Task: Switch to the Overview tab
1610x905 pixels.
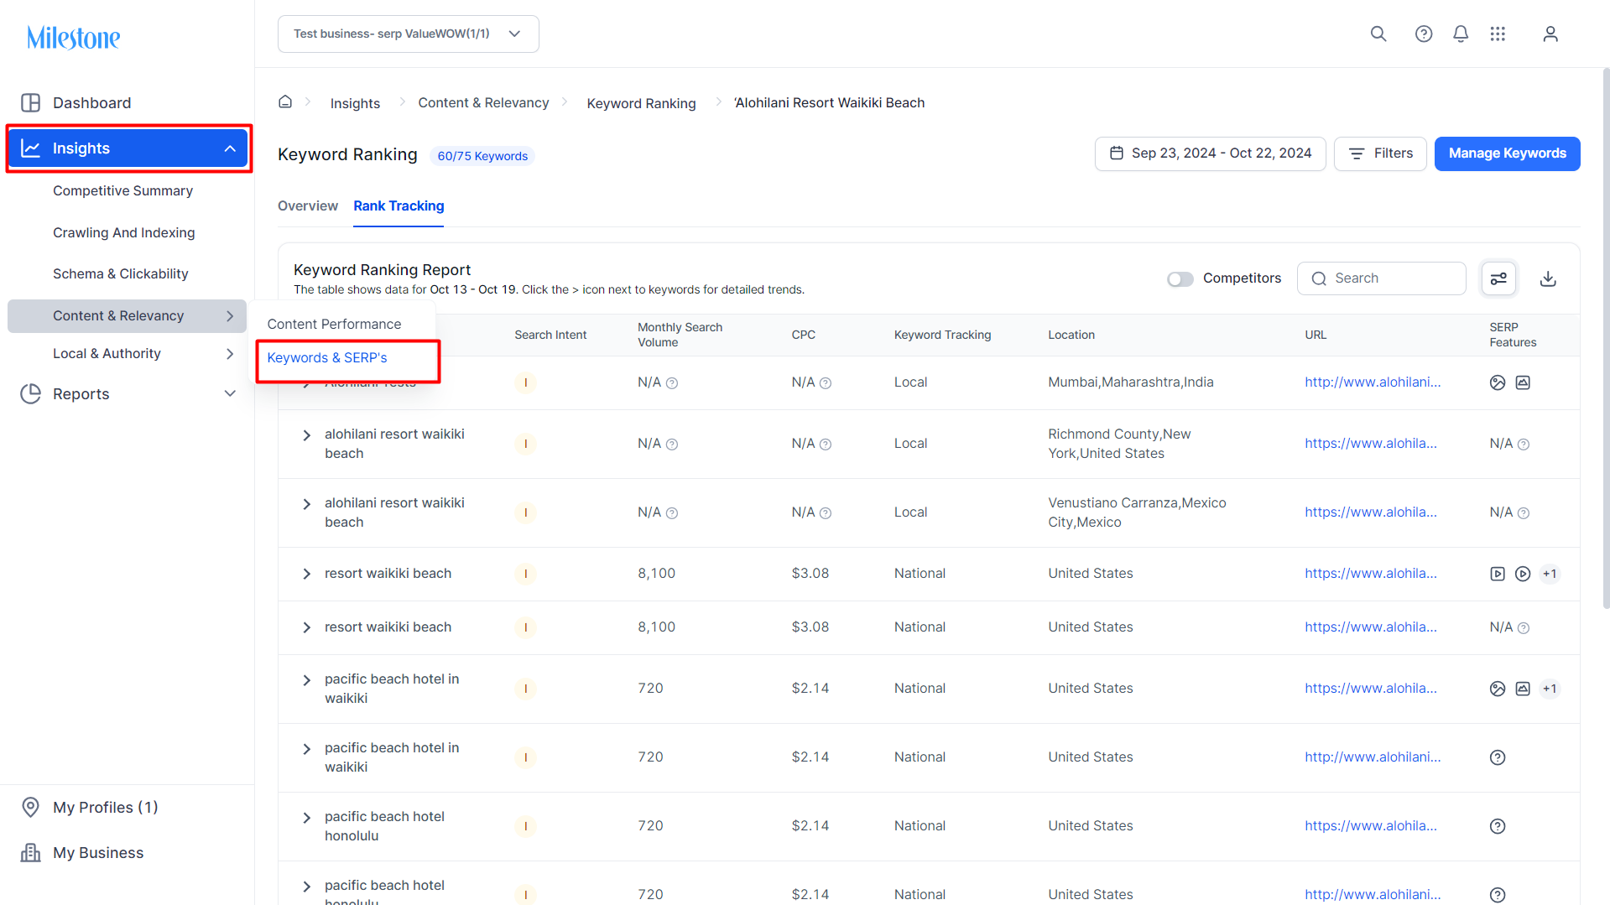Action: tap(308, 205)
